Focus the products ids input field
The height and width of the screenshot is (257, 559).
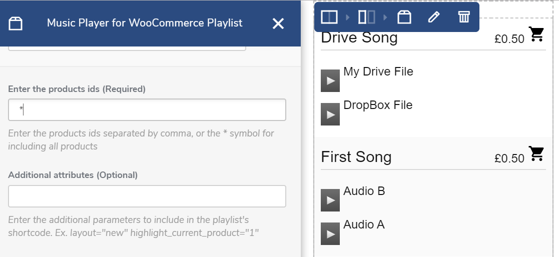pyautogui.click(x=147, y=109)
